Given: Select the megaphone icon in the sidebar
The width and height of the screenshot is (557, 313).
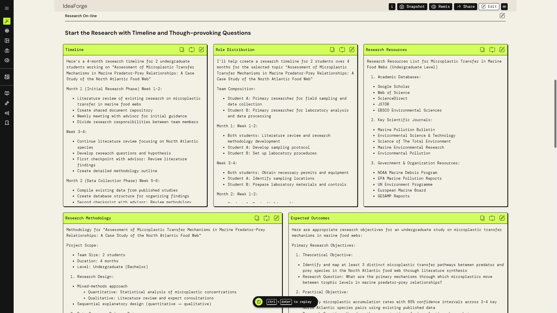Looking at the screenshot, I should (7, 113).
